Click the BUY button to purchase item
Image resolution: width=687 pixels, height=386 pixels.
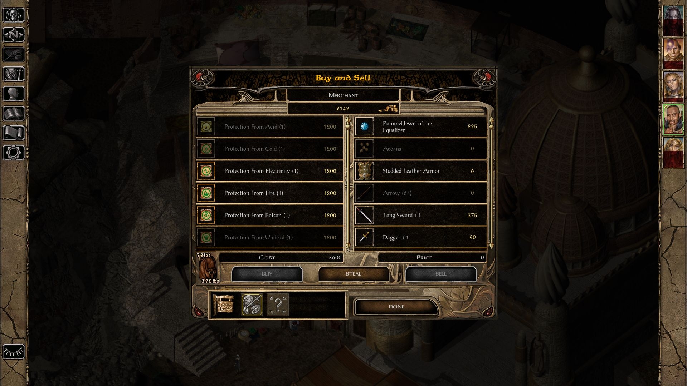[x=267, y=274]
